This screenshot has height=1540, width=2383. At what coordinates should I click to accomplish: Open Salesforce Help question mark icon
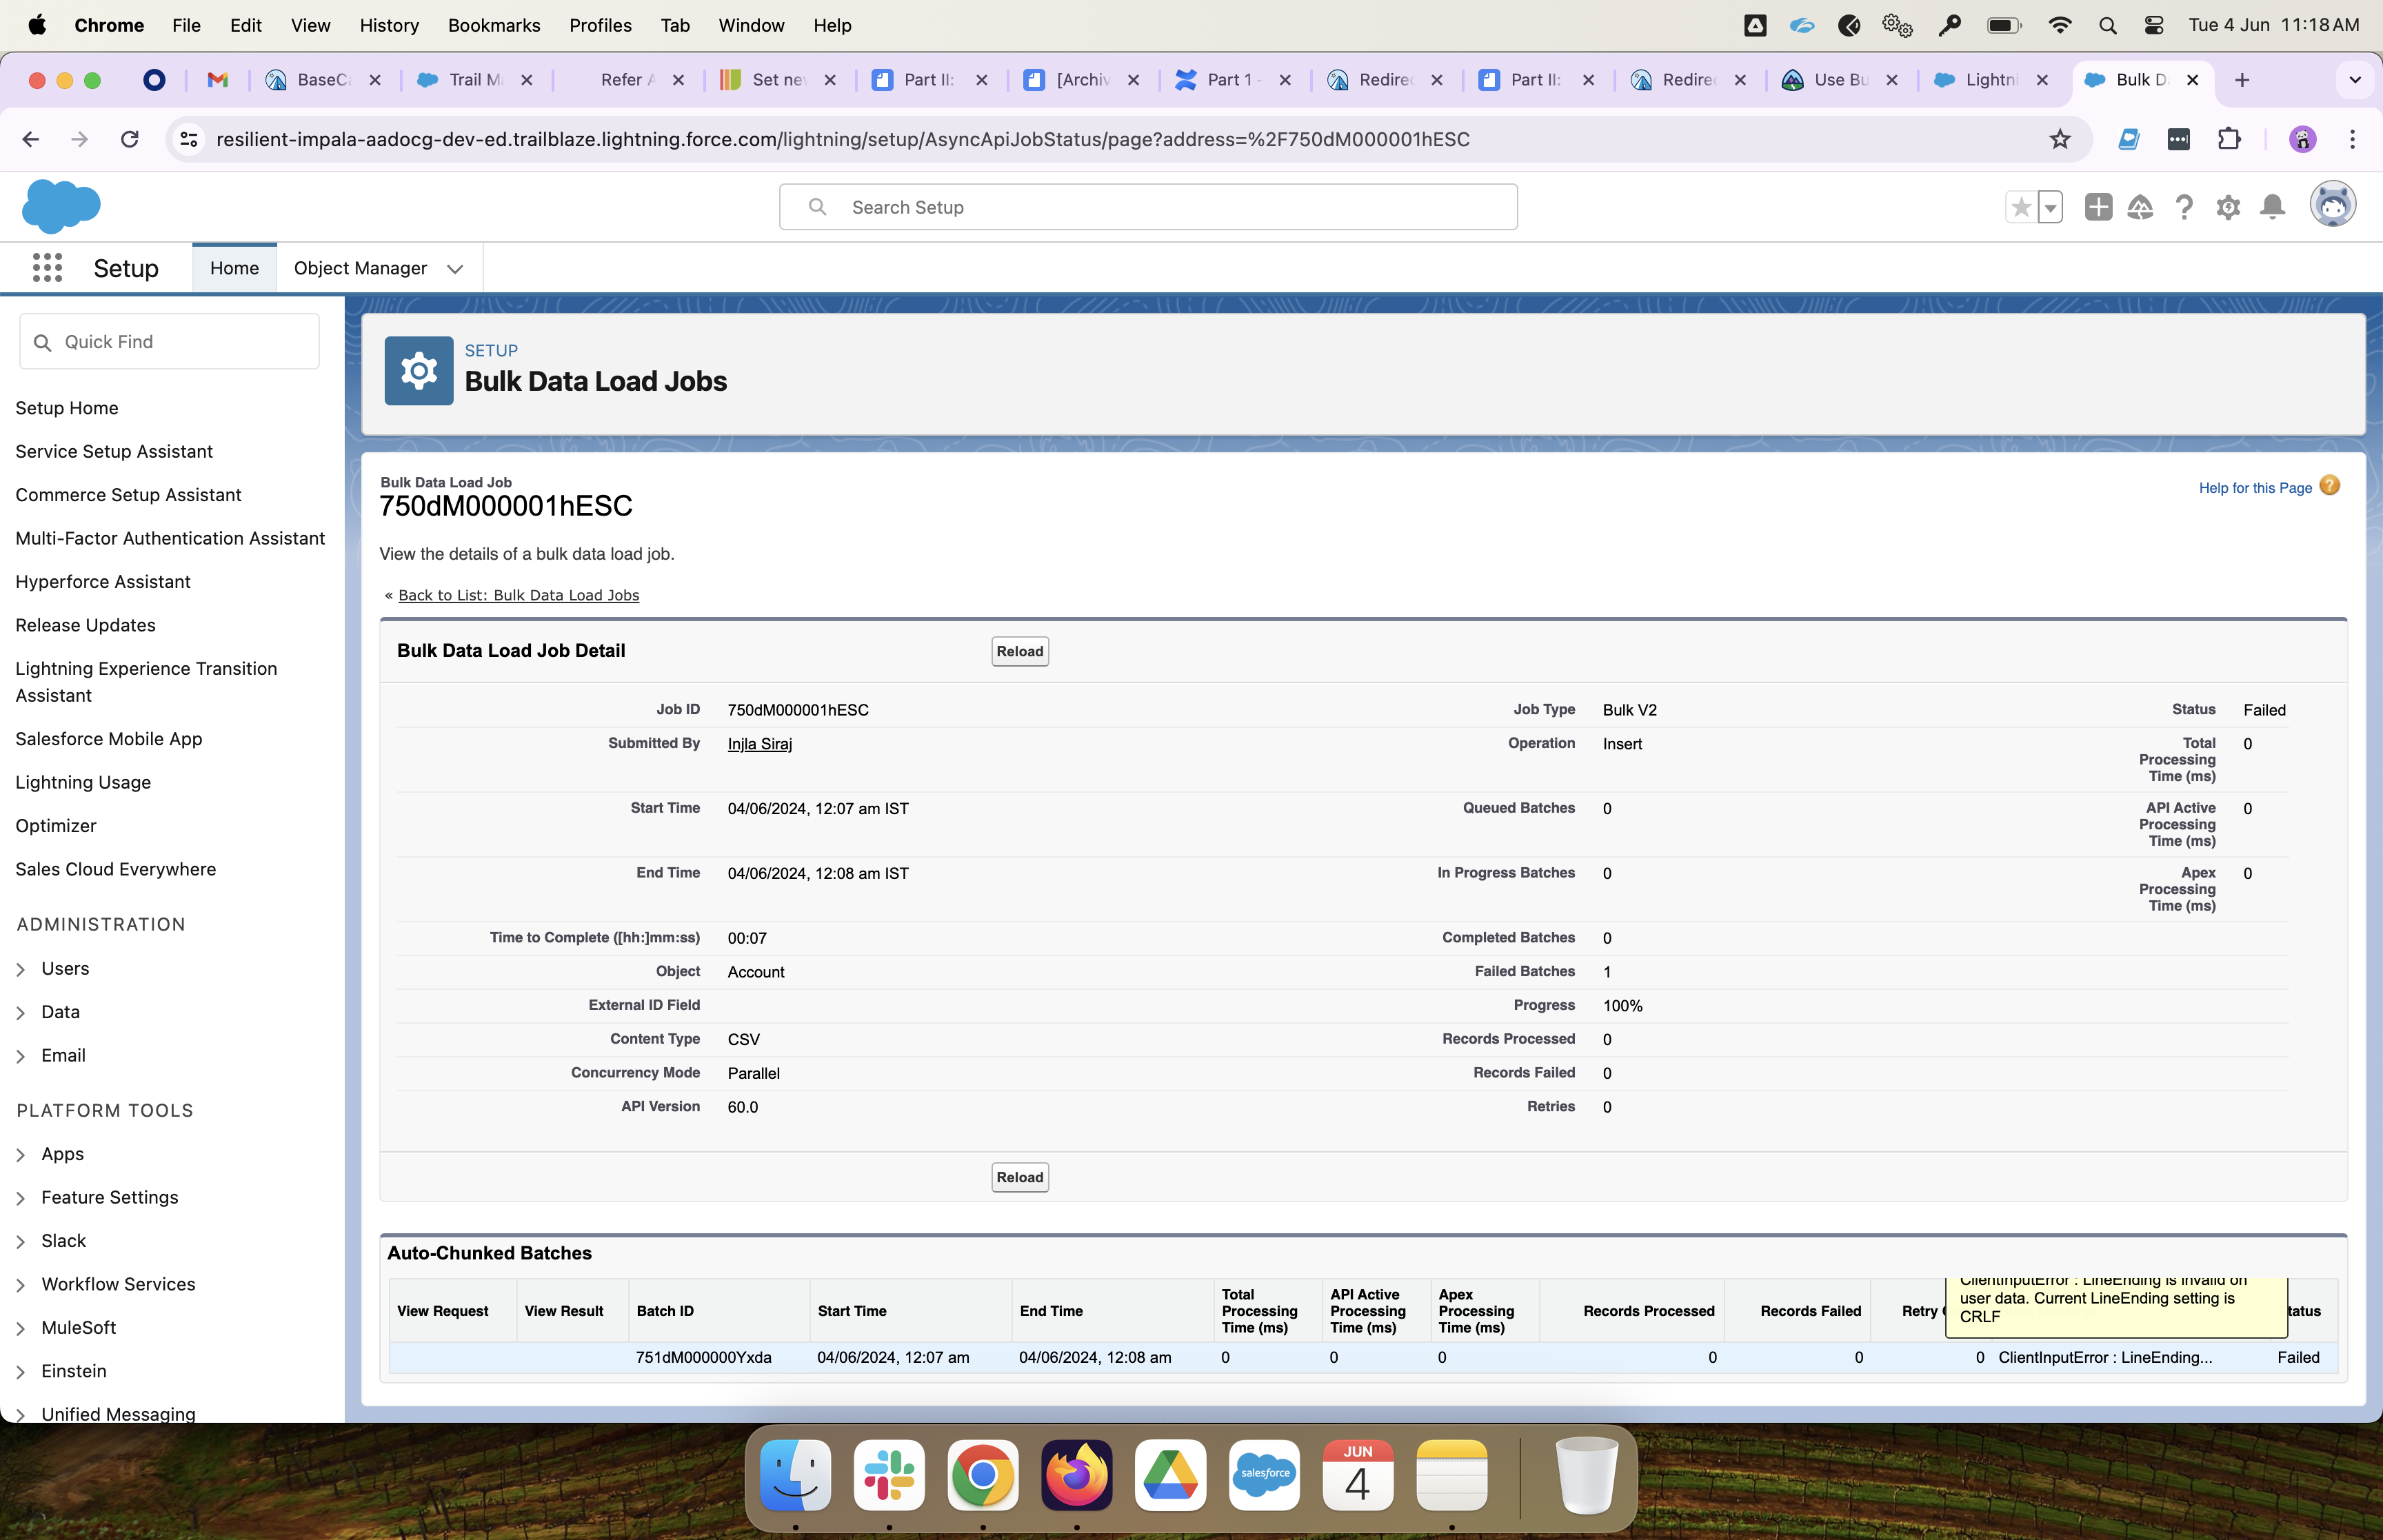(2185, 207)
